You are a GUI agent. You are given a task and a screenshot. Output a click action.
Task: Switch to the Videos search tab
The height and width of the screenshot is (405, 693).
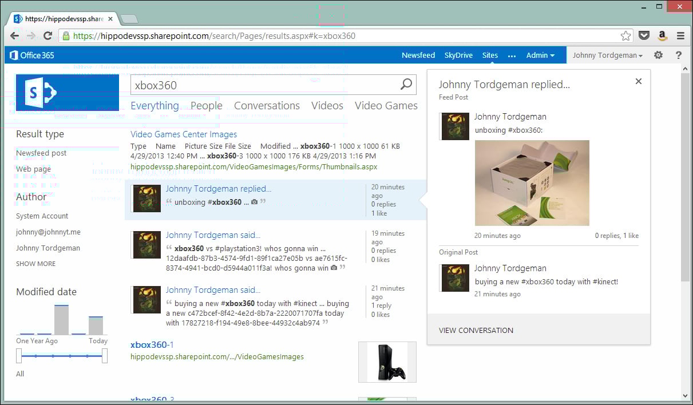[327, 106]
